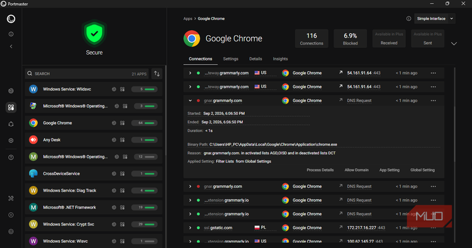Expand first extension.grammarly.io DNS row
The height and width of the screenshot is (248, 472).
[x=190, y=200]
